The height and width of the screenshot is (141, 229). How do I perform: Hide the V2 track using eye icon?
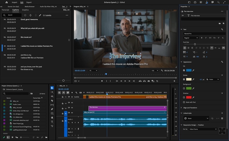72,108
